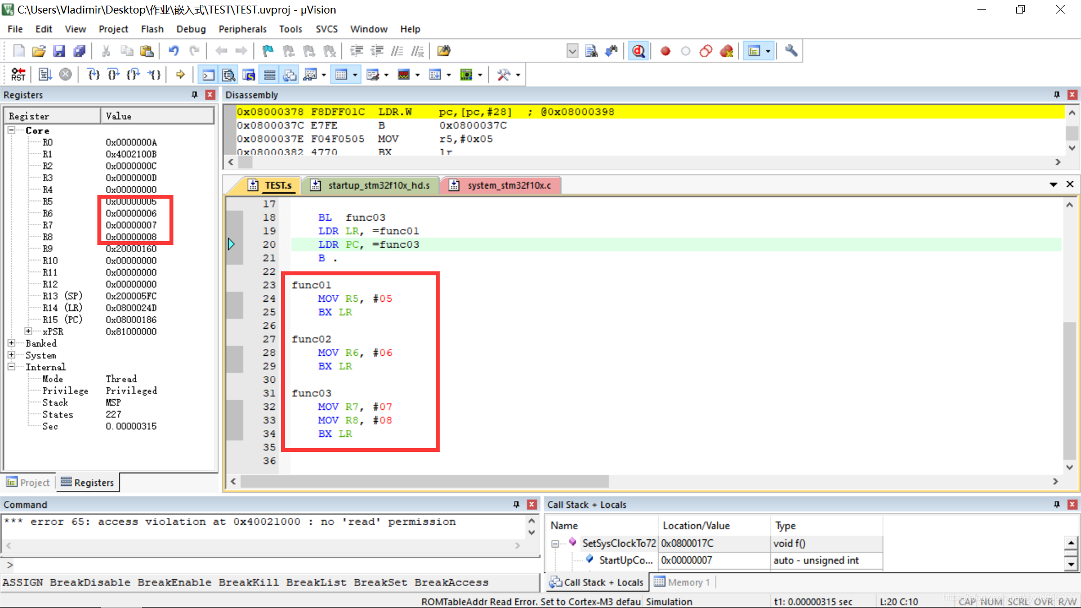The width and height of the screenshot is (1081, 608).
Task: Indent the selected lines
Action: click(356, 51)
